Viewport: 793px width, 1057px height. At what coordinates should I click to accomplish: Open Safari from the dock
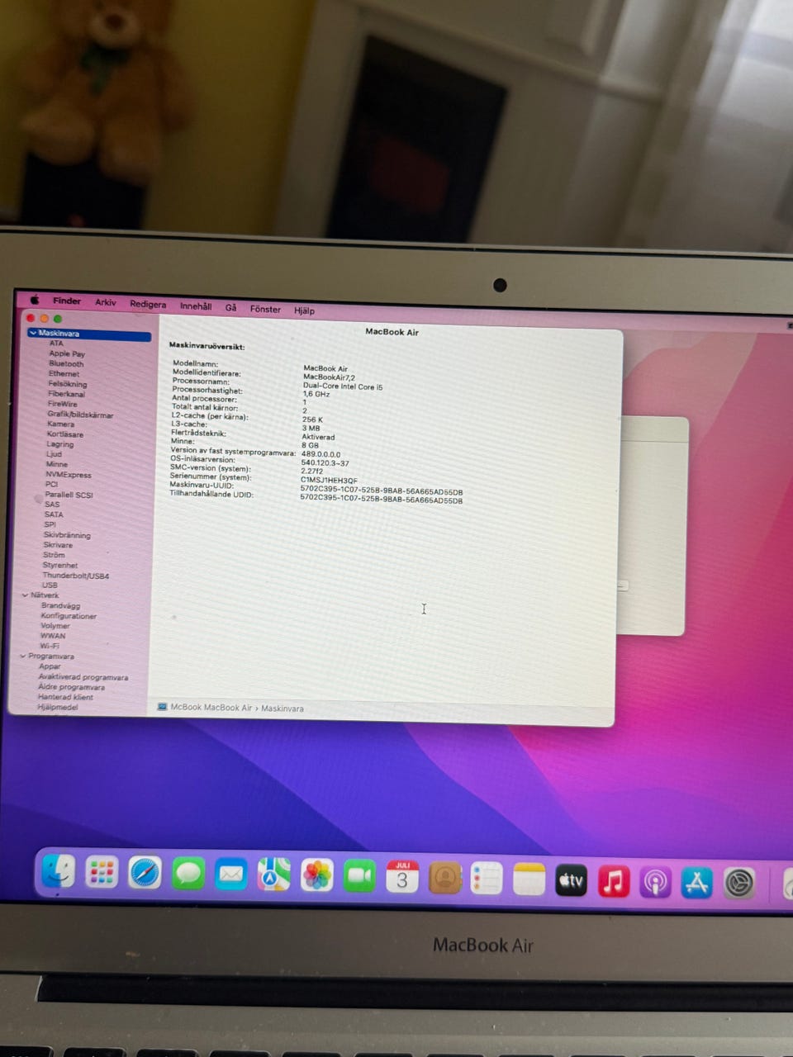pos(145,873)
